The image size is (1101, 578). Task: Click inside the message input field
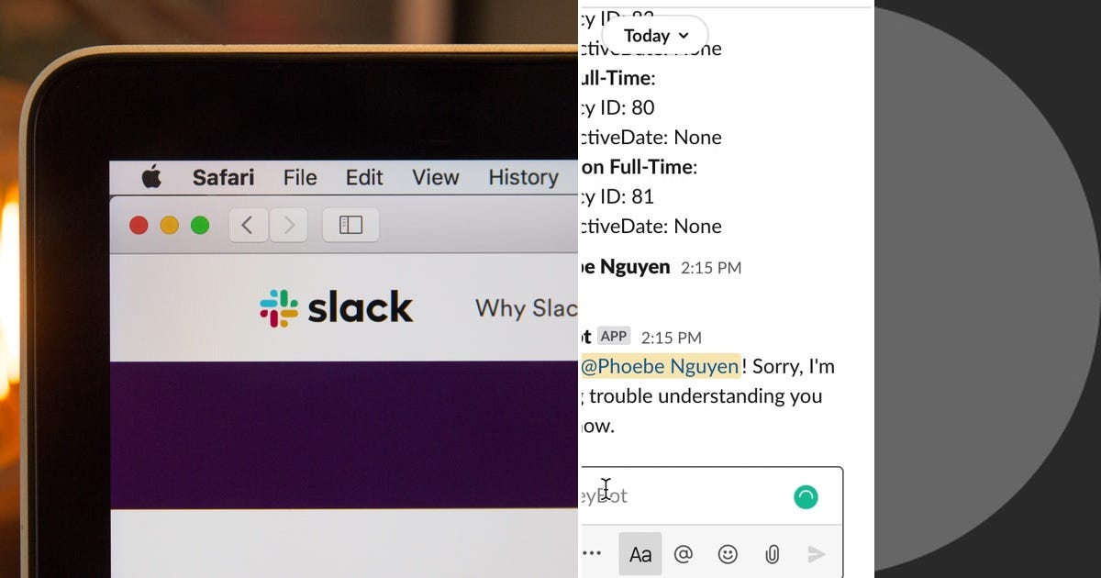[x=697, y=496]
